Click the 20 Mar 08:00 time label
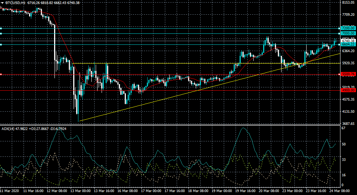 pos(269,191)
